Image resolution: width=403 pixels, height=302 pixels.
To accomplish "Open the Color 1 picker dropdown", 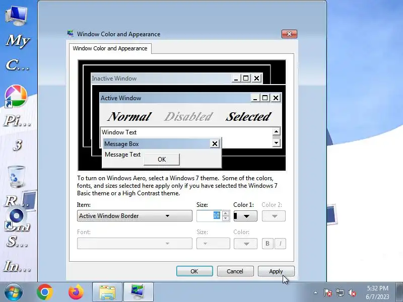I will (x=245, y=216).
